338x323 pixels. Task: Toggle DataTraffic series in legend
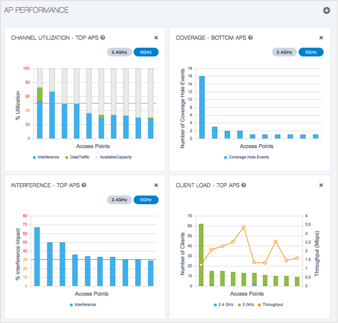click(79, 157)
